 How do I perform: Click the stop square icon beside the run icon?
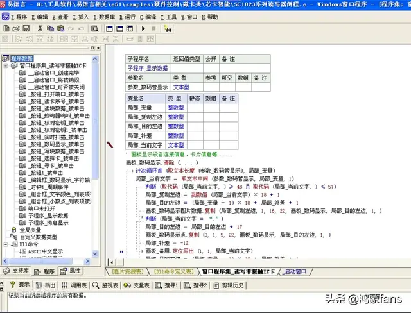[x=153, y=28]
